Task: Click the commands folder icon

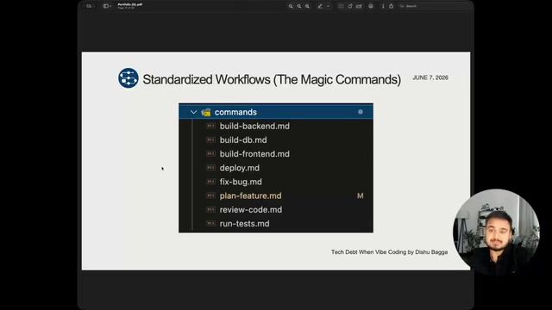Action: click(206, 112)
